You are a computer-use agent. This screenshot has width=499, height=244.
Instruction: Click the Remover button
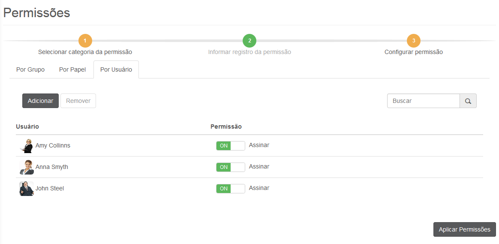click(x=78, y=101)
